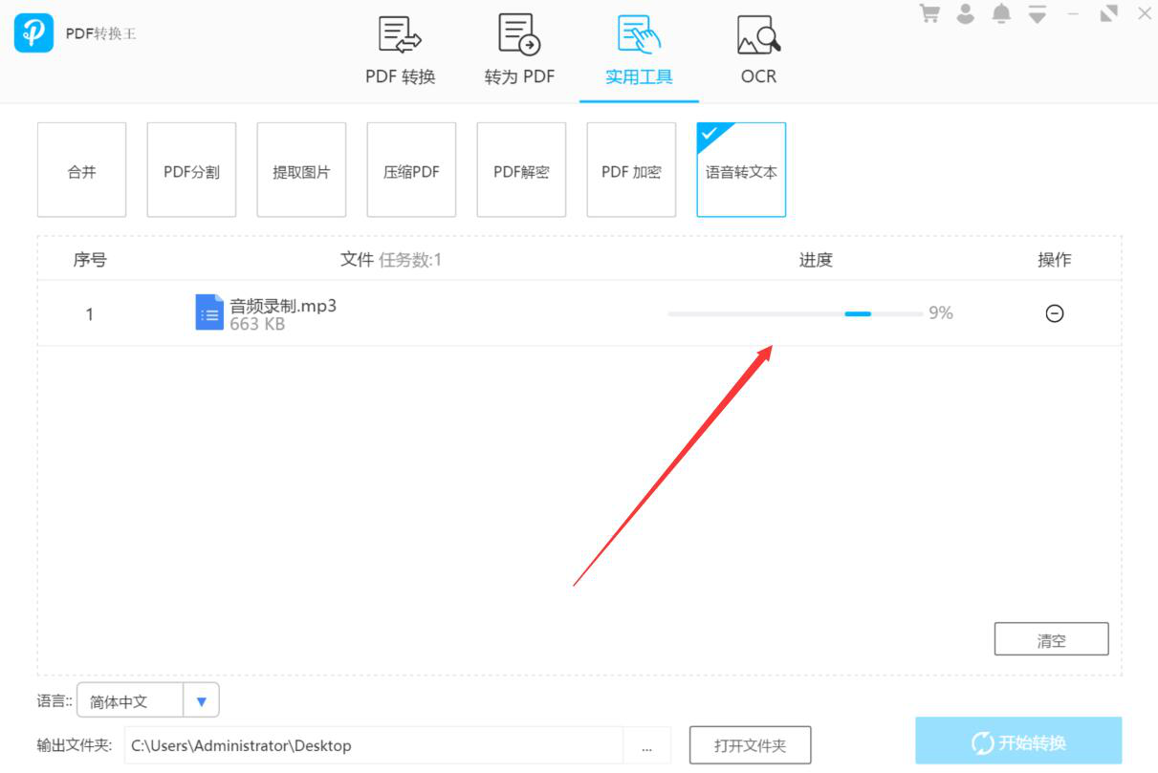
Task: Select the 音频录制.mp3 file name
Action: click(x=283, y=306)
